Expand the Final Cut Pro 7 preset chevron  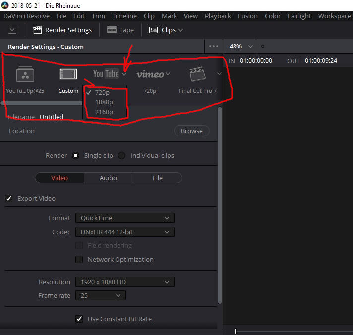219,73
